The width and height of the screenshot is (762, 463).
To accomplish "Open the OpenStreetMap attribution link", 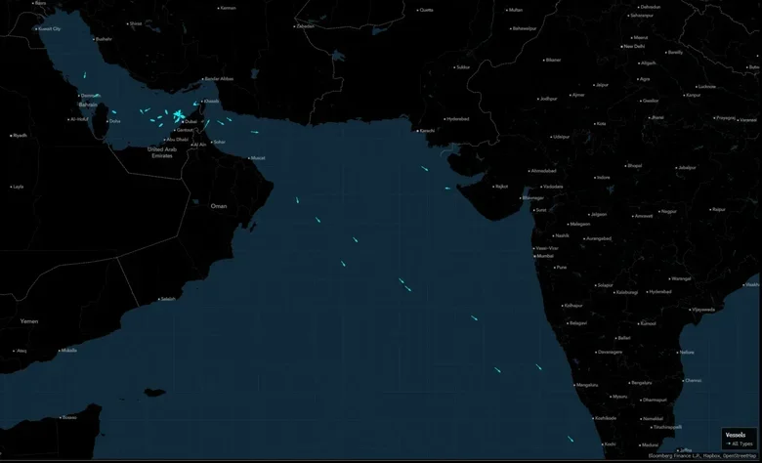I will 740,456.
